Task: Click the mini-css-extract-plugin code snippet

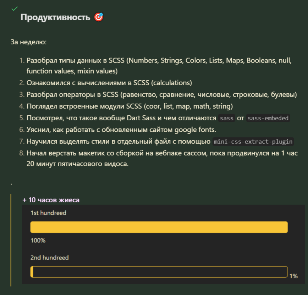Action: pyautogui.click(x=254, y=142)
